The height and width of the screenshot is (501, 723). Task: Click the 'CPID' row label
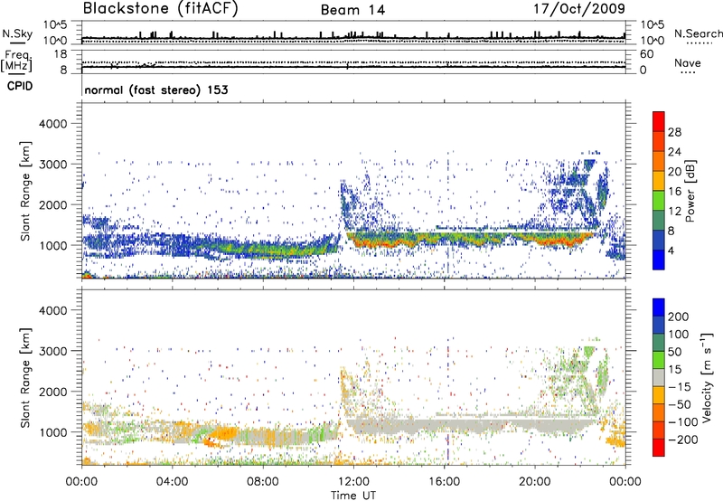pos(20,86)
